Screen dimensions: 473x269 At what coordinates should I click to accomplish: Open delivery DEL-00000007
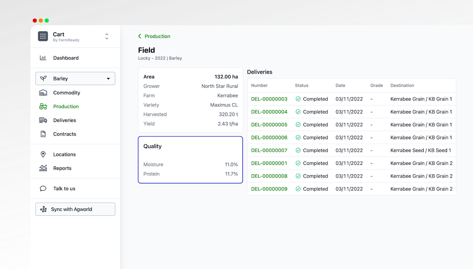click(x=269, y=150)
